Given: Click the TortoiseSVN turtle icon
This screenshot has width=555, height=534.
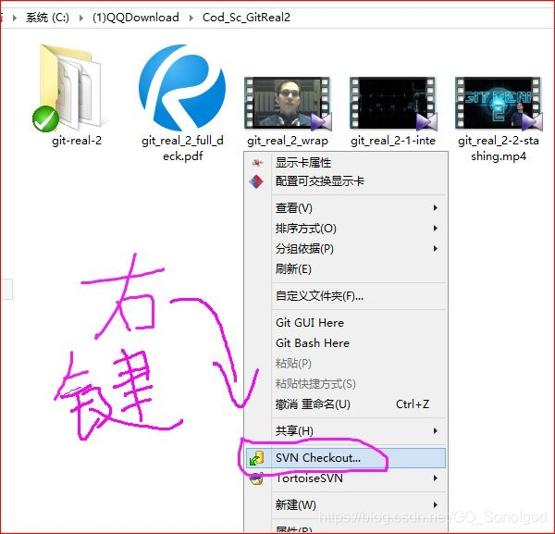Looking at the screenshot, I should [x=256, y=478].
